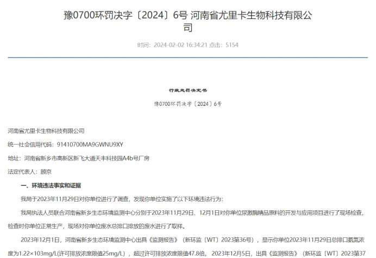Click the sentence starting '我局于2023年11月29日'
376x258 pixels.
coord(122,199)
